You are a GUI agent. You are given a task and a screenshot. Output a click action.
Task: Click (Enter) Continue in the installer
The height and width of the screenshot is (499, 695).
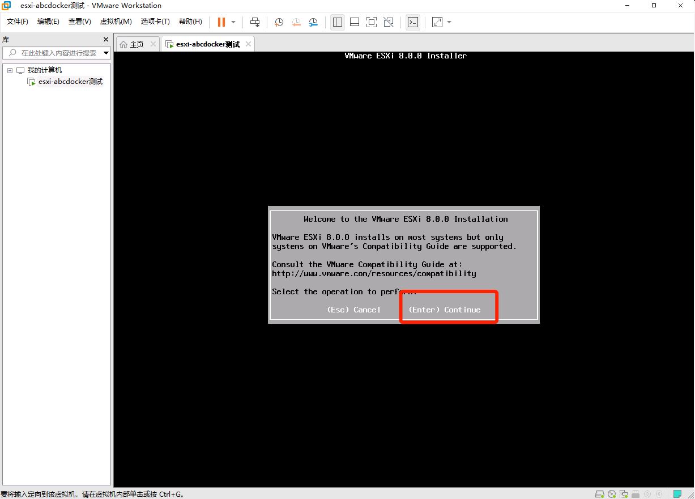click(444, 310)
